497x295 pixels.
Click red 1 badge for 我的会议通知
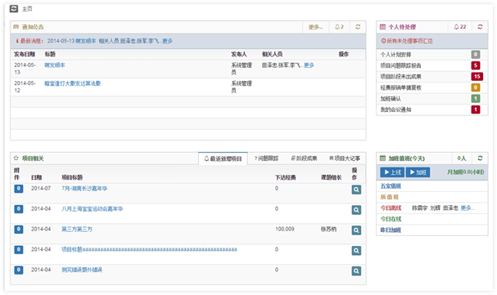[x=476, y=110]
